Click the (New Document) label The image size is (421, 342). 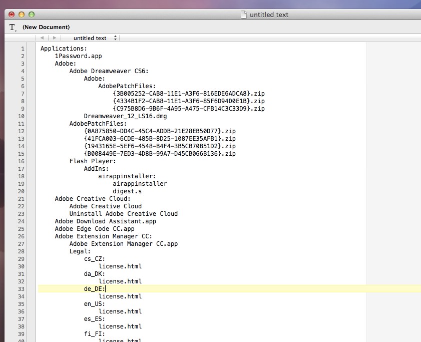(x=46, y=27)
